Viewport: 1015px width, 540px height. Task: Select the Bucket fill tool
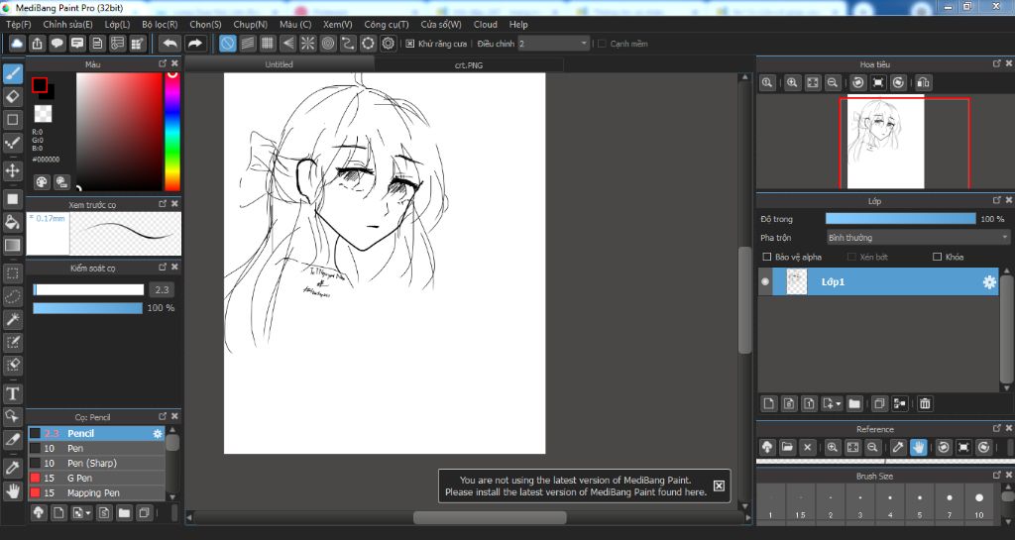[12, 223]
